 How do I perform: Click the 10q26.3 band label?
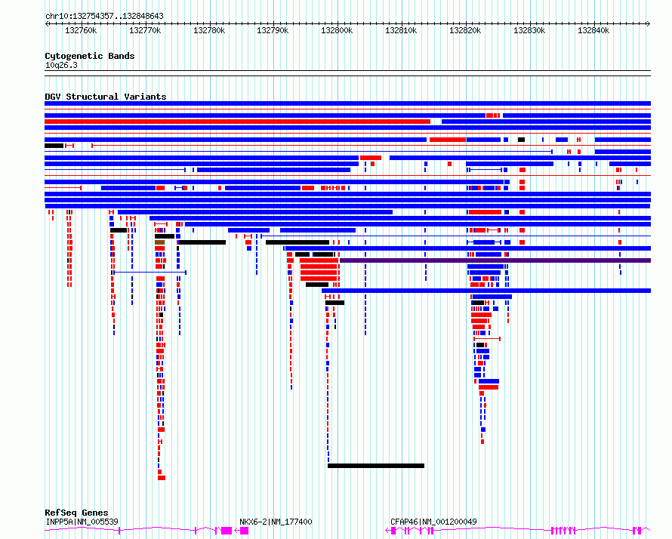61,65
